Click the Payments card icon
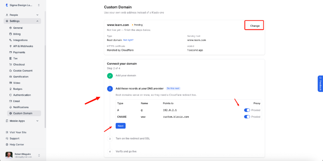This screenshot has width=323, height=161. 10,52
